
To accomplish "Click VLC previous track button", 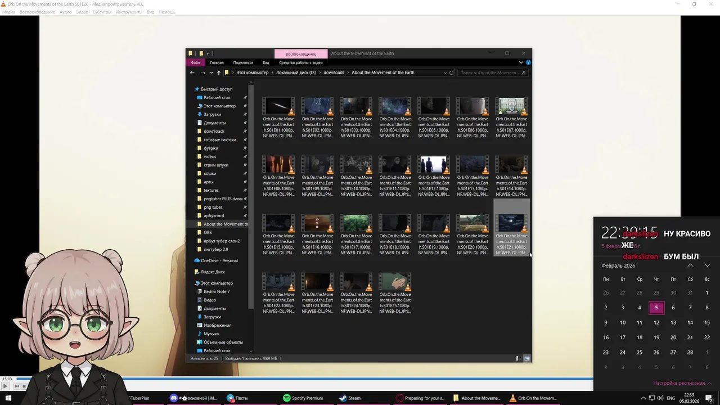I will pos(16,386).
